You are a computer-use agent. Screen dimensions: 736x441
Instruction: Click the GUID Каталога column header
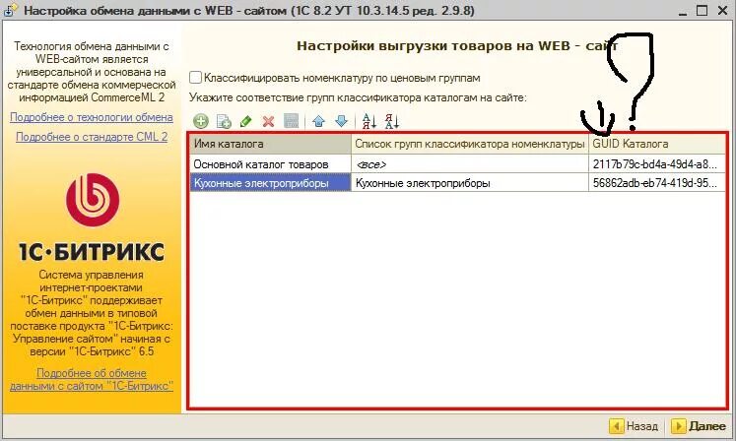pyautogui.click(x=656, y=144)
